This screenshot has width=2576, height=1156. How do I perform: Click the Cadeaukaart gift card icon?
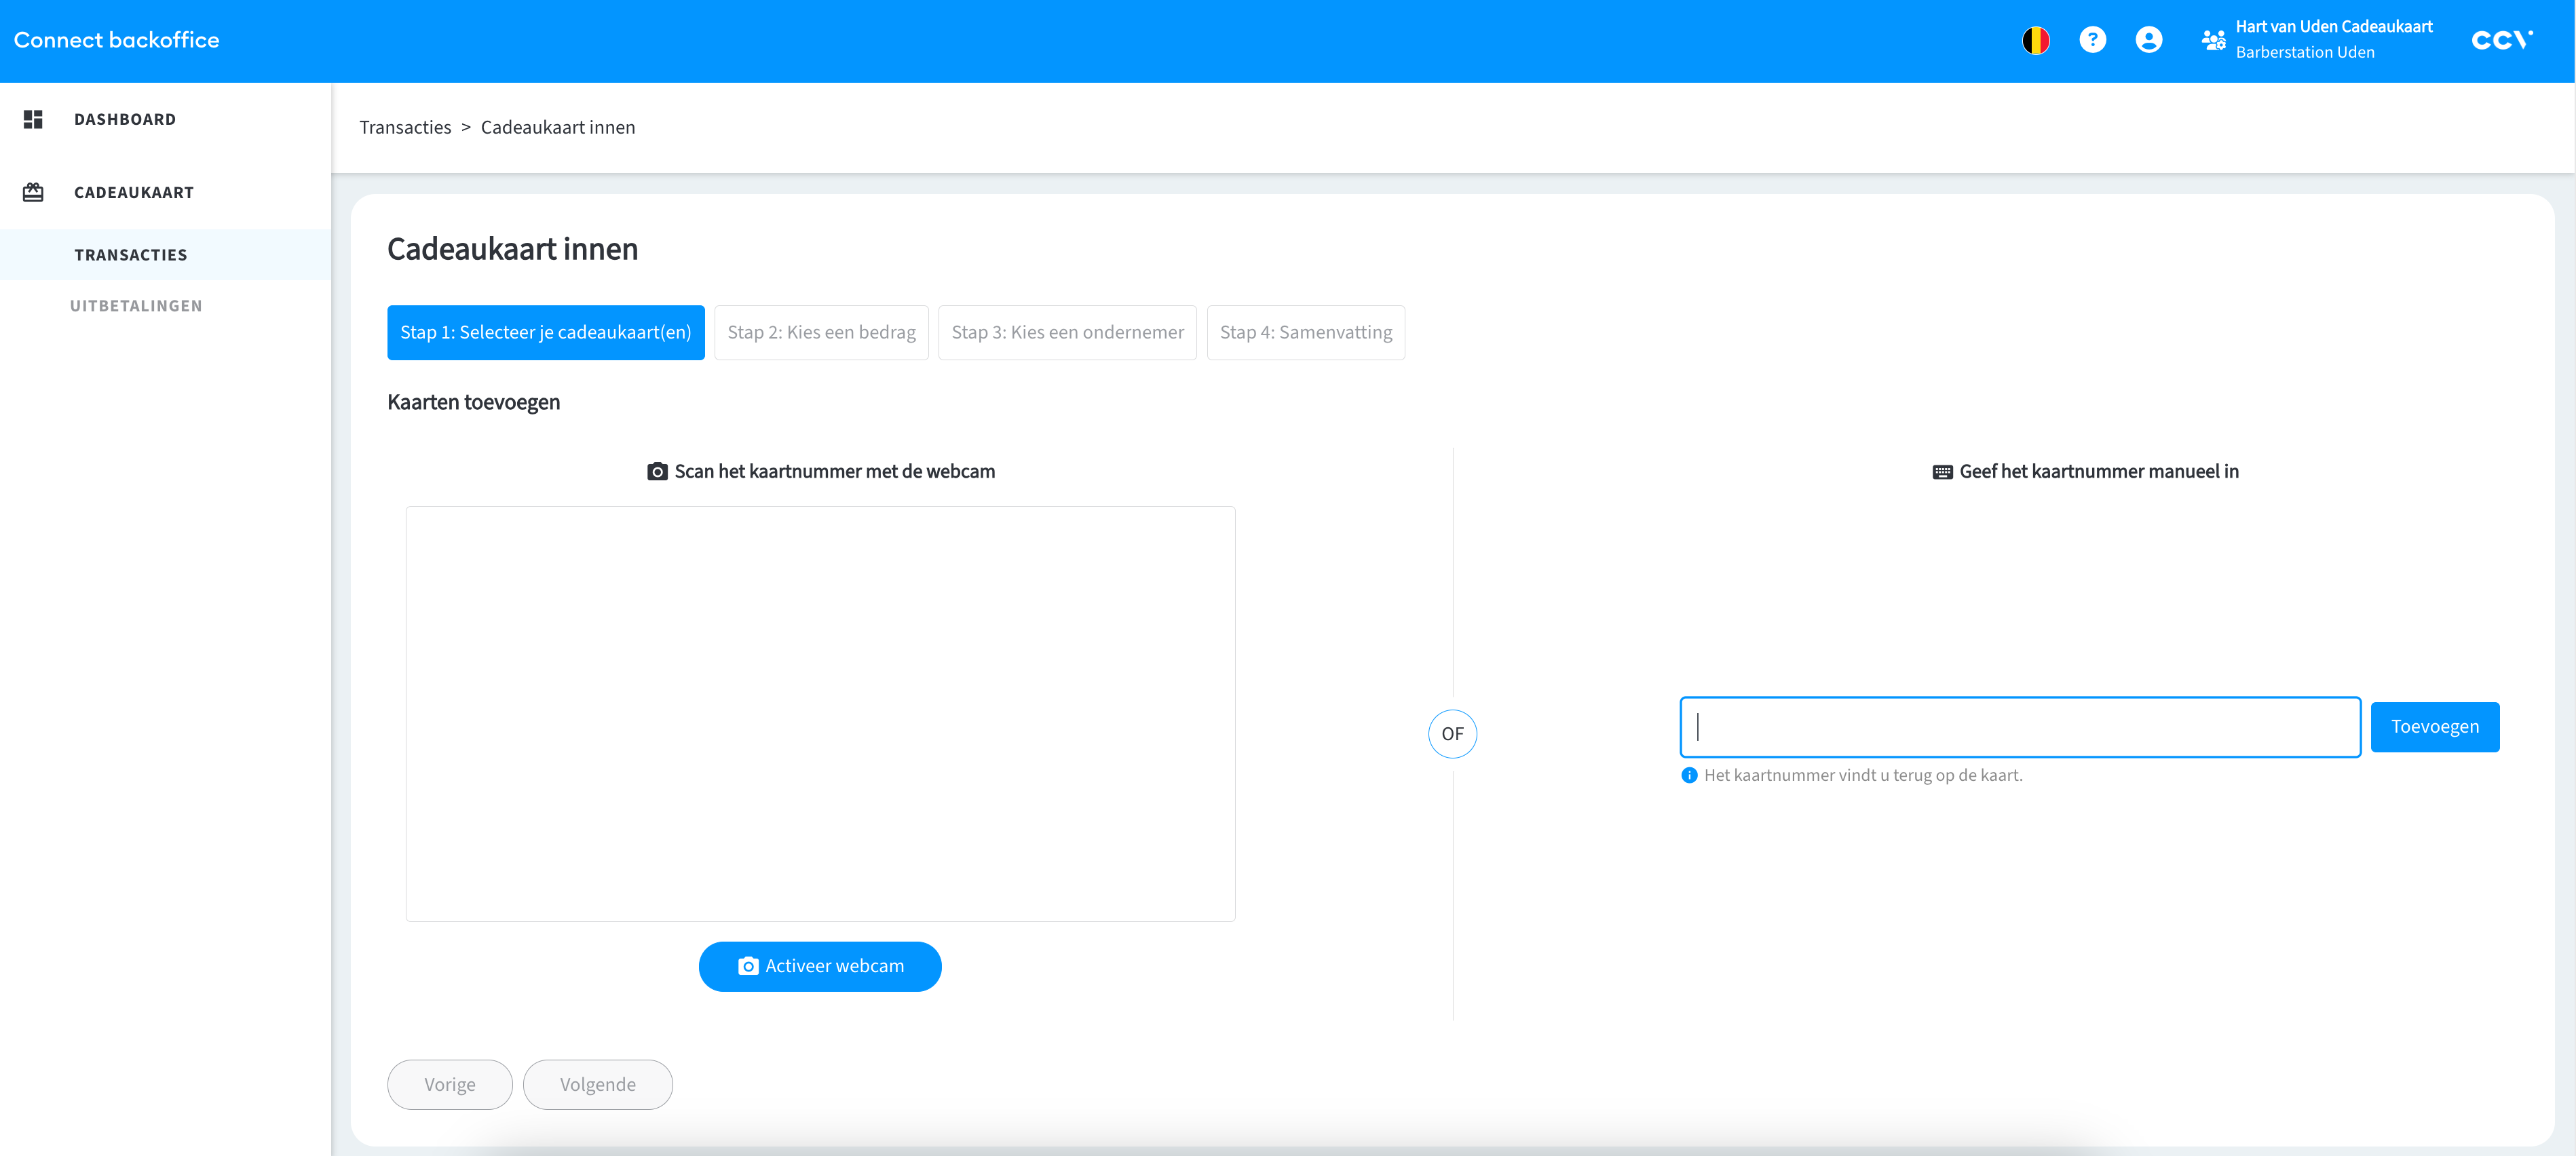(x=33, y=192)
